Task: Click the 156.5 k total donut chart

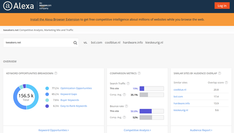Action: pyautogui.click(x=26, y=97)
